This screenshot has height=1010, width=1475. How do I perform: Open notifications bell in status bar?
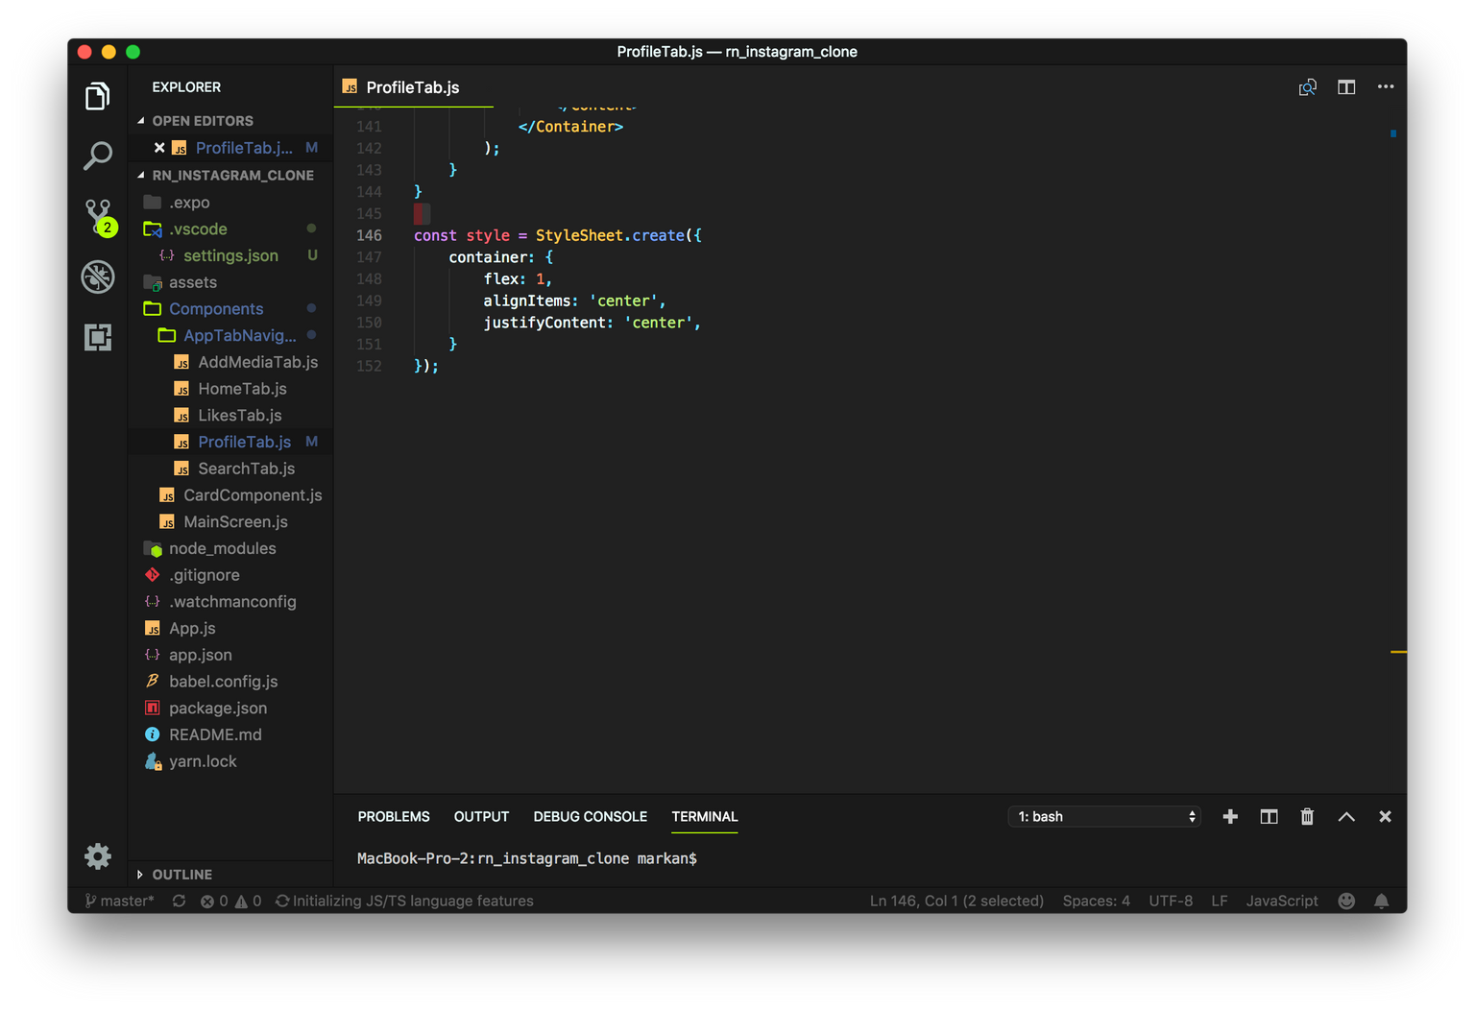(1381, 901)
